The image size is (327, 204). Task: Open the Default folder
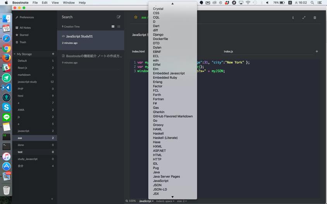click(x=34, y=61)
